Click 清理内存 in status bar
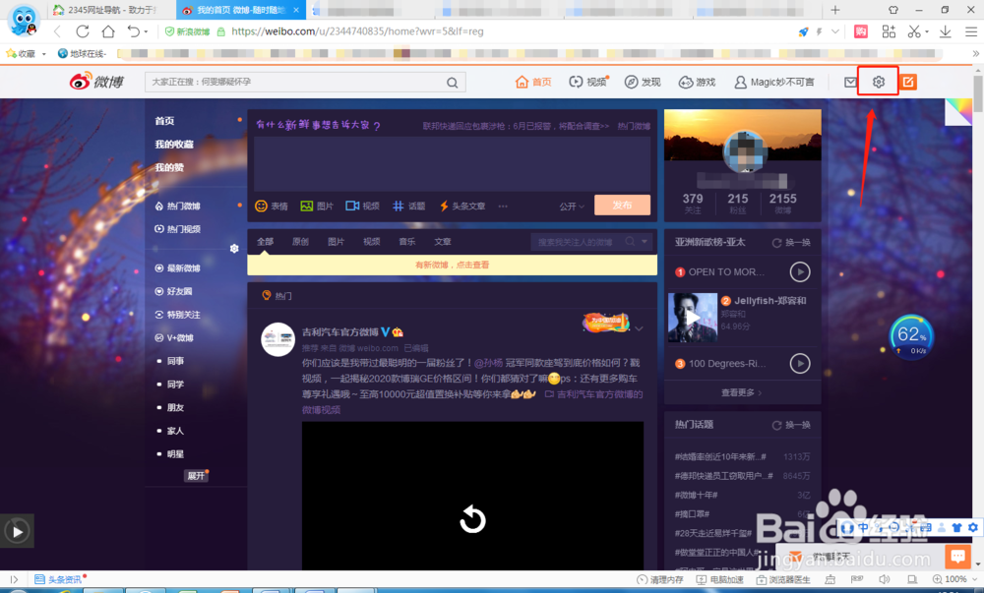The width and height of the screenshot is (984, 593). coord(660,579)
